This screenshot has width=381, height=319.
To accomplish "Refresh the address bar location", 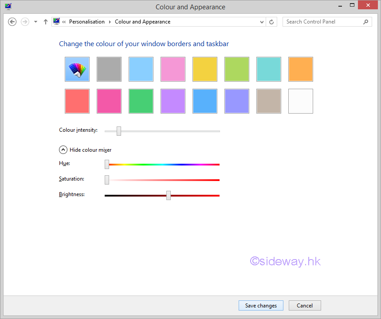I will tap(272, 22).
